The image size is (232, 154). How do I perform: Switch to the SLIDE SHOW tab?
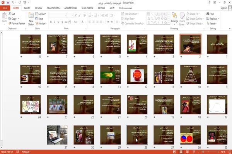click(x=87, y=8)
